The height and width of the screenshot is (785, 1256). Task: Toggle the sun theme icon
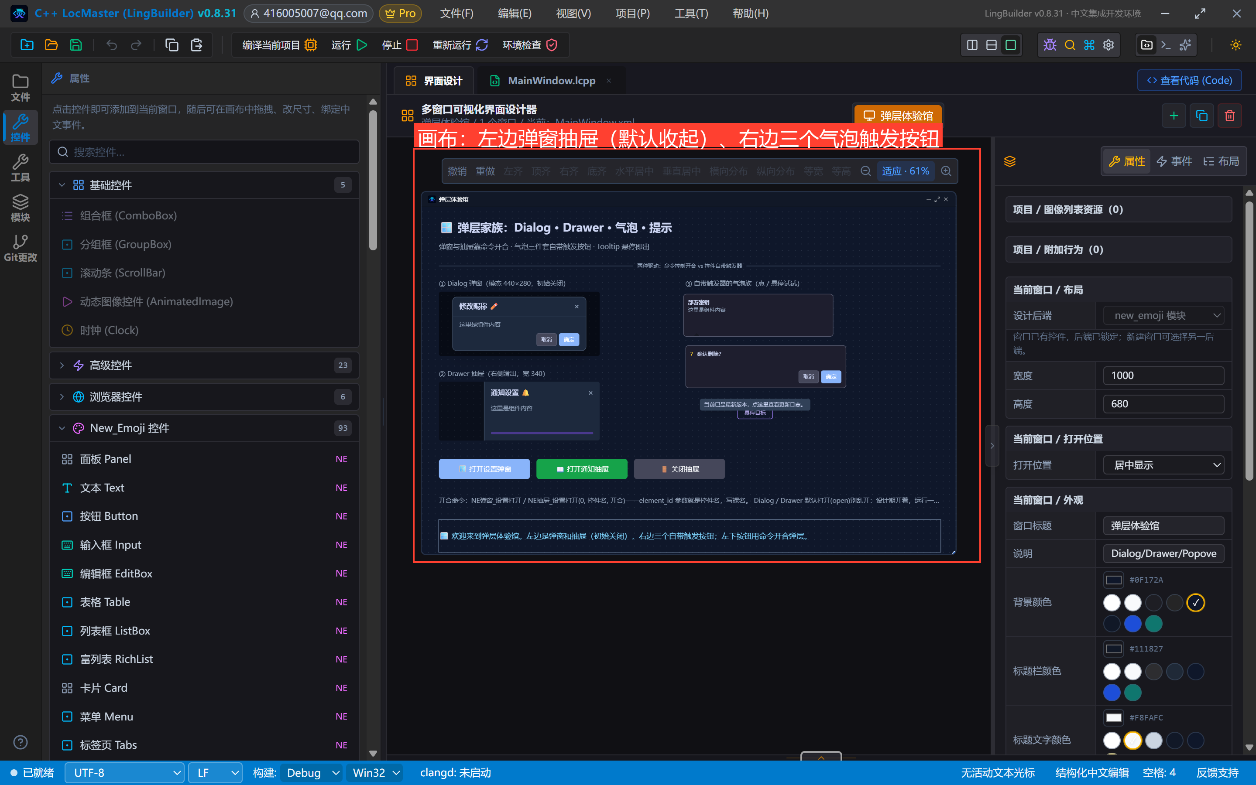(x=1236, y=45)
